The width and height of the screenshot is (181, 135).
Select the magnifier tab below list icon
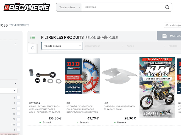coord(33,48)
